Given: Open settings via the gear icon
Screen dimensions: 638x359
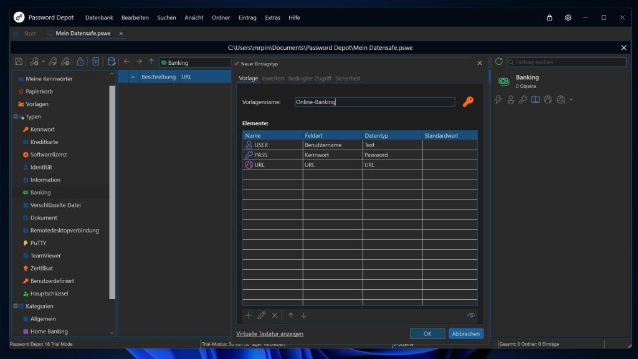Looking at the screenshot, I should [x=568, y=17].
